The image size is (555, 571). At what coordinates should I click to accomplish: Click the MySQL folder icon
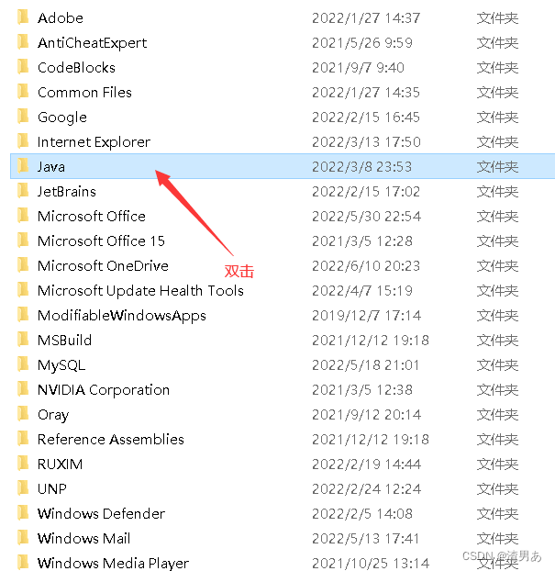tap(23, 364)
